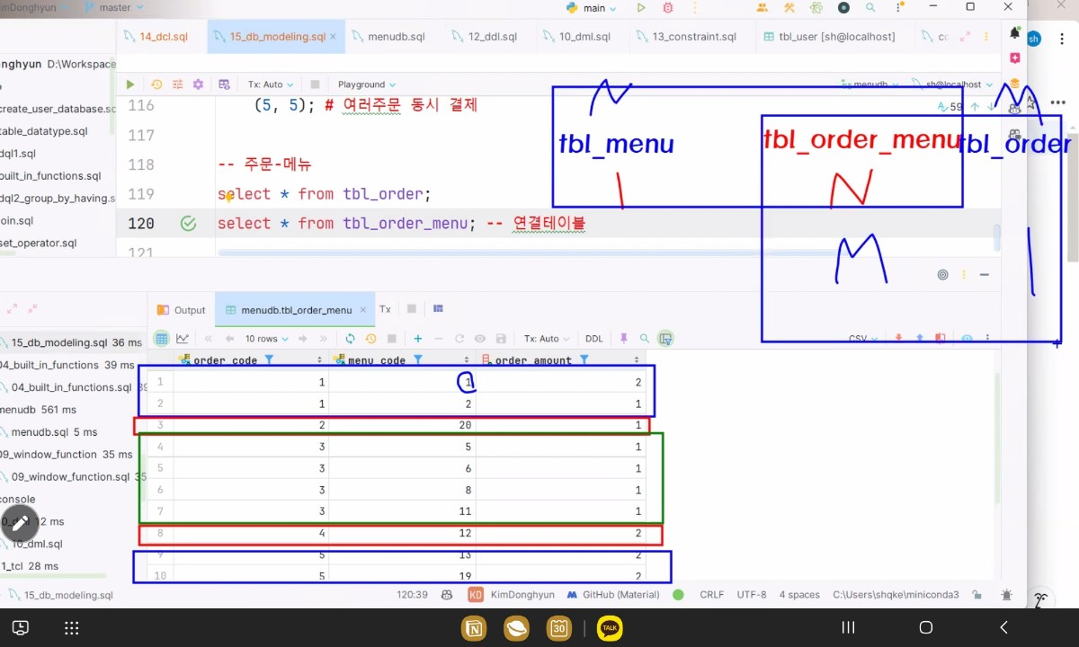Click the filter rows icon at the end of the results toolbar

[665, 339]
